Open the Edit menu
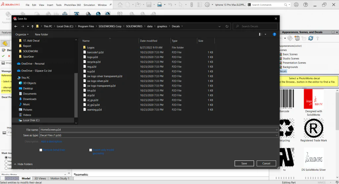Image resolution: width=339 pixels, height=184 pixels. point(34,5)
